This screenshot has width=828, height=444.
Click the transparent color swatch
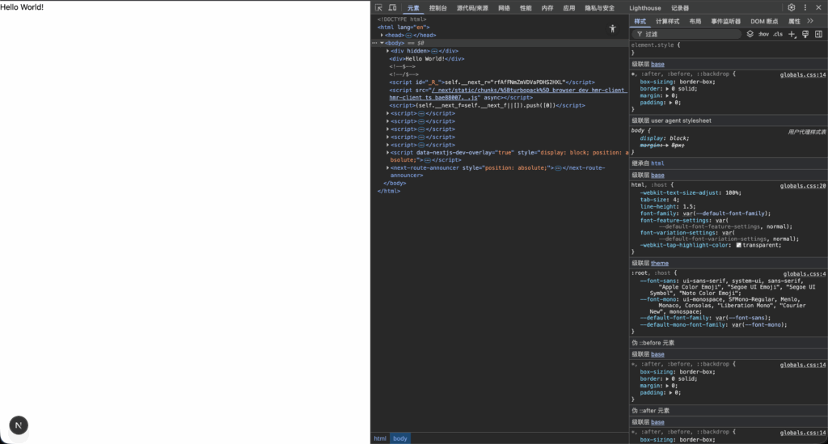[738, 245]
